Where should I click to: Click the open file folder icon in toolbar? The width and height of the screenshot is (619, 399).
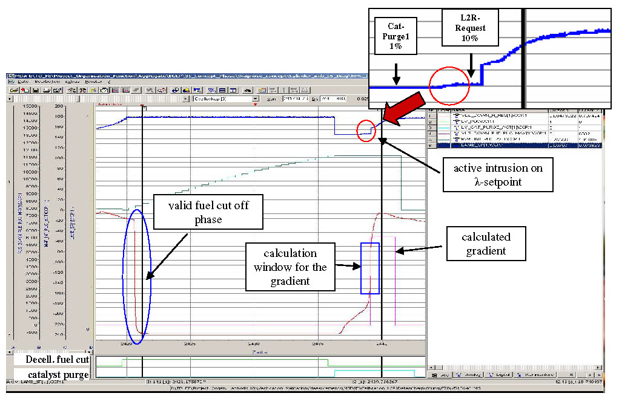click(x=13, y=89)
